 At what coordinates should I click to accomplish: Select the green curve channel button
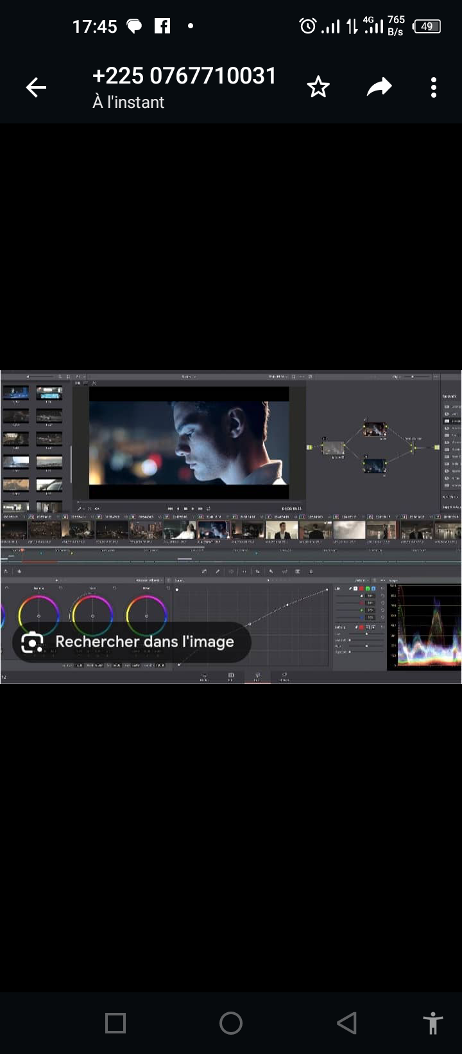(x=368, y=588)
